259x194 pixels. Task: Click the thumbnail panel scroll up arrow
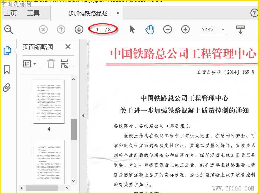(74, 79)
